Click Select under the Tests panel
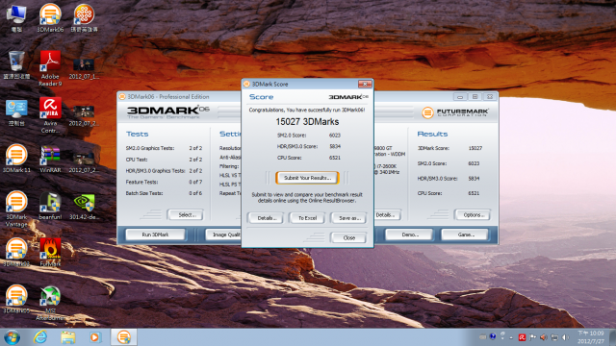This screenshot has height=346, width=616. [186, 214]
